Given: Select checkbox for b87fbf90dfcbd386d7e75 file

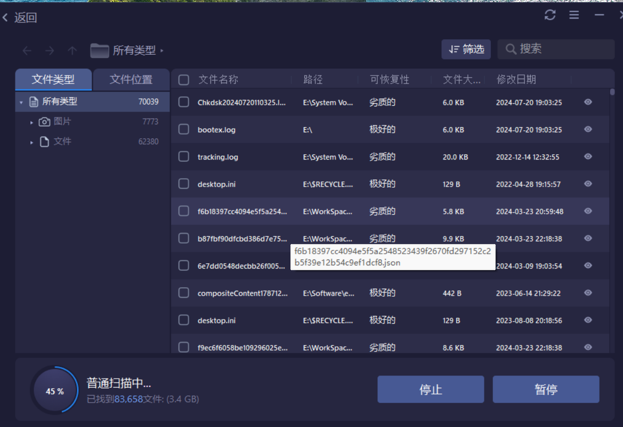Looking at the screenshot, I should coord(183,238).
